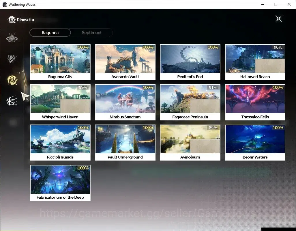Close the Rinascita exploration panel with X icon
Screen dimensions: 296x231
(278, 19)
